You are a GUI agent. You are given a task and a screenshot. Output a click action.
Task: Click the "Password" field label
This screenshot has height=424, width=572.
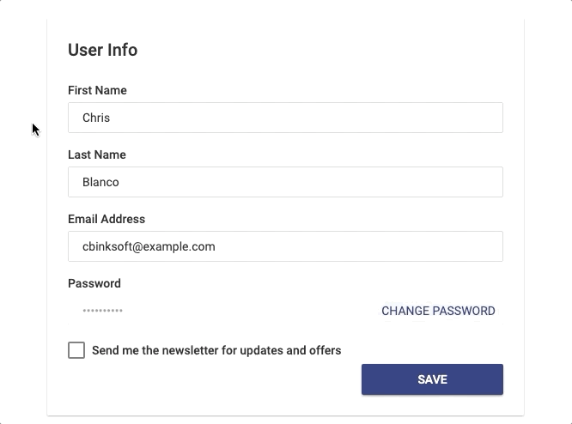(x=94, y=283)
